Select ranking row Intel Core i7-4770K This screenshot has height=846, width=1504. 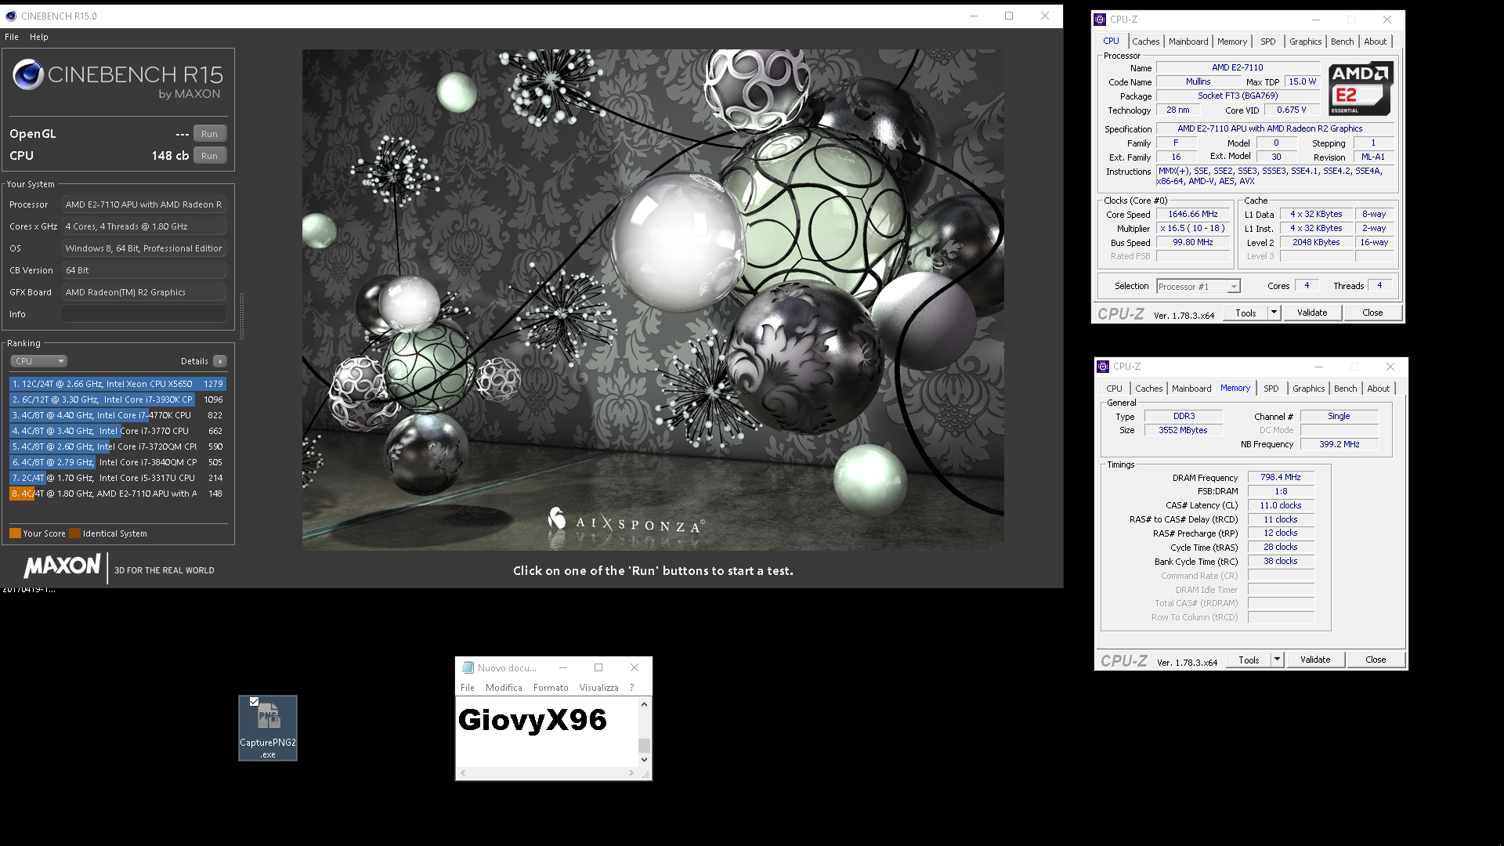[117, 415]
